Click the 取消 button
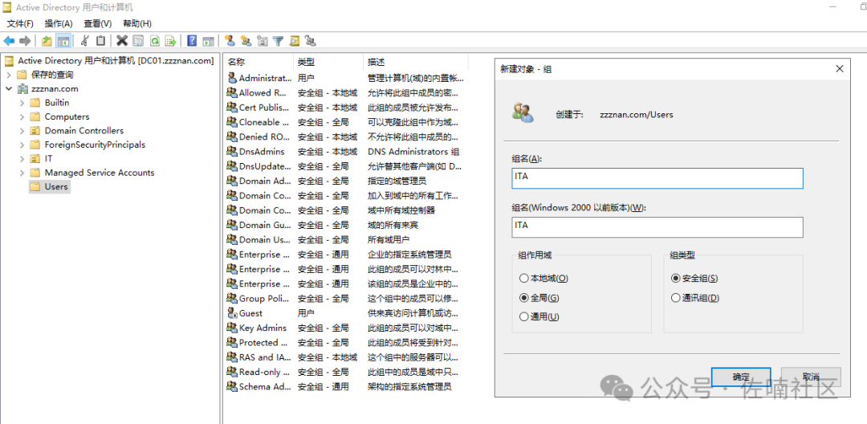This screenshot has height=424, width=867. 811,377
